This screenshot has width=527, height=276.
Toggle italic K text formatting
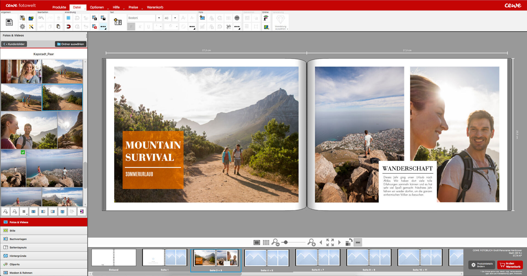pos(140,27)
